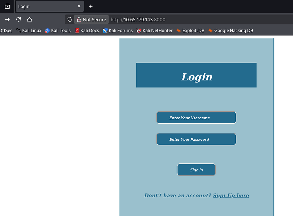Focus the address bar URL field
293x216 pixels.
(x=200, y=20)
